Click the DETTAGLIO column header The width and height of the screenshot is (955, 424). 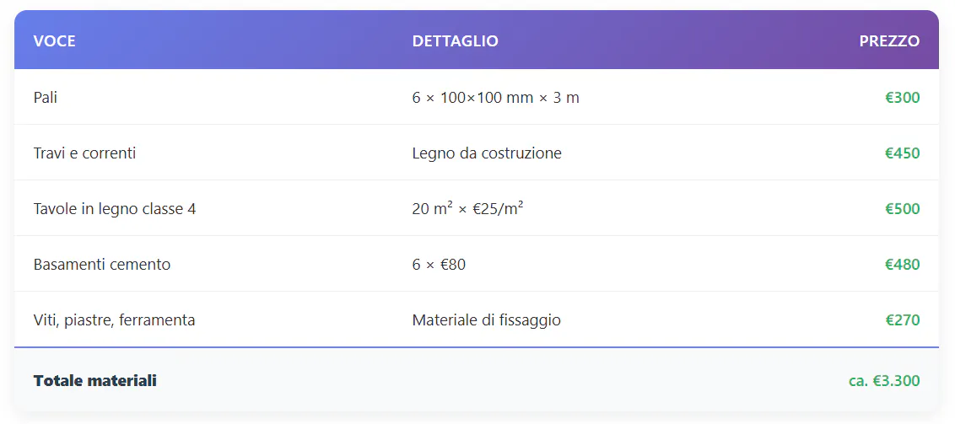point(455,40)
